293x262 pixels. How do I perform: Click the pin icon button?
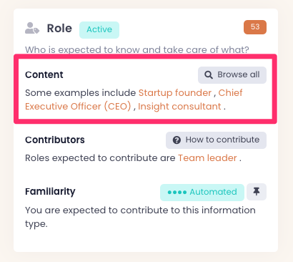click(x=257, y=192)
